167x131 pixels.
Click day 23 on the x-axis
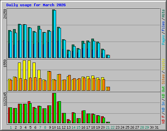(117, 127)
